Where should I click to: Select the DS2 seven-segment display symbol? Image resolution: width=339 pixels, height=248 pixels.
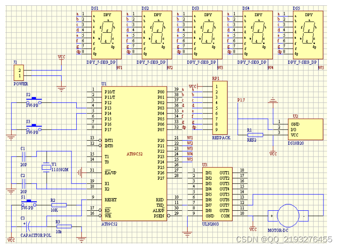[157, 35]
